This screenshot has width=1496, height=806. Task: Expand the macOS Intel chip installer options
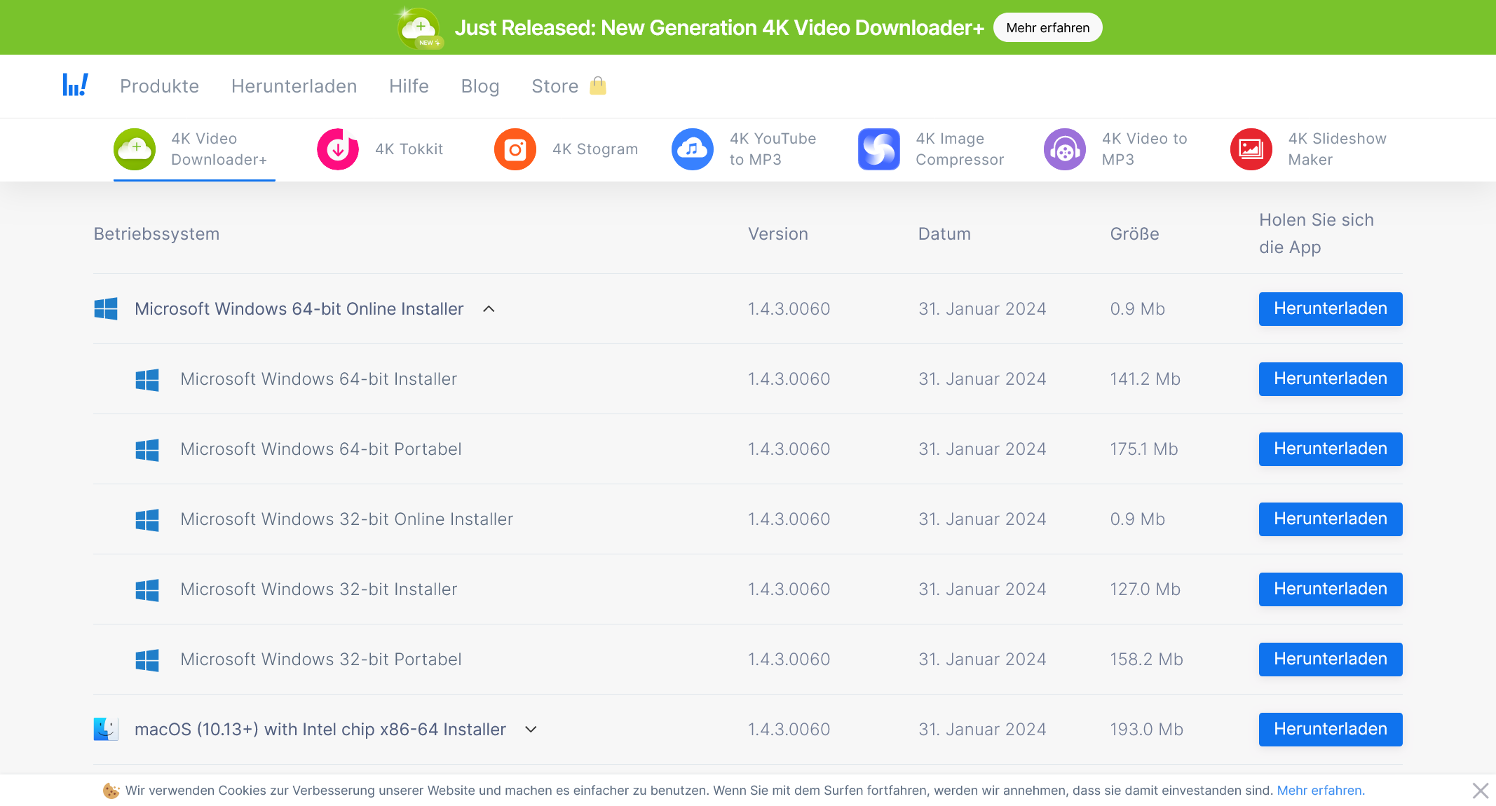531,730
